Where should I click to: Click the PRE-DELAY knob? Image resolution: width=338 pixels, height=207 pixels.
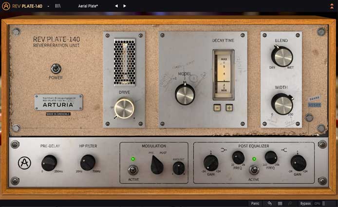point(49,163)
